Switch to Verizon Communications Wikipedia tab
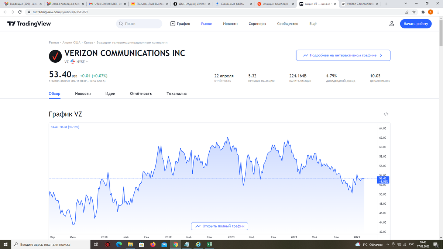This screenshot has width=443, height=249. point(360,4)
